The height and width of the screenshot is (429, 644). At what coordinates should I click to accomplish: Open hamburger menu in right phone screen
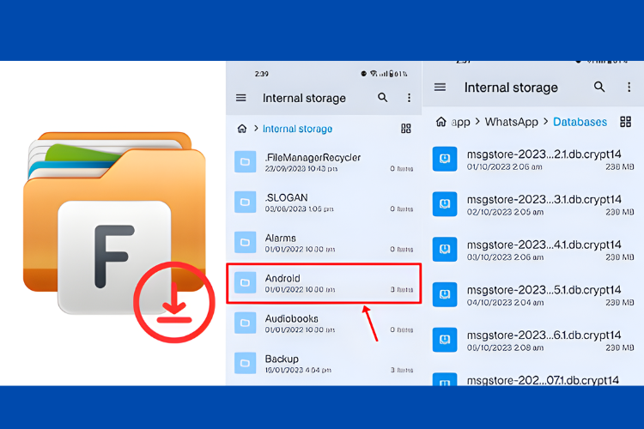440,87
